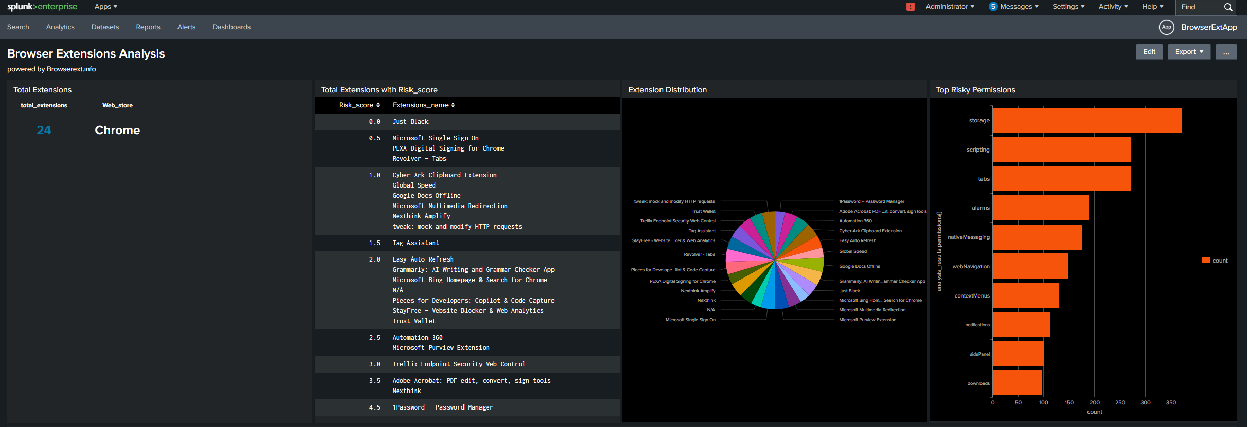Click Adobe Acrobat PDF edit table entry

click(x=471, y=381)
